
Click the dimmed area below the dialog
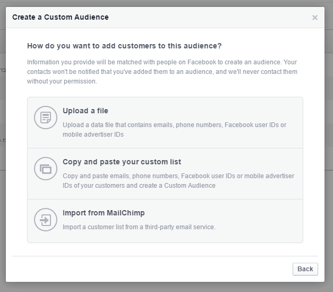(166, 287)
